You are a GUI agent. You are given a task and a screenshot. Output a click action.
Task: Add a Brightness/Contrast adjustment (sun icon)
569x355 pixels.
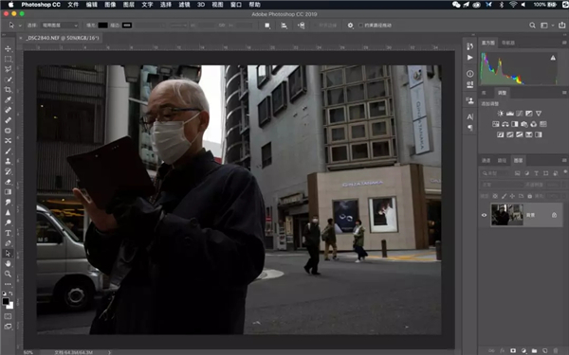(500, 114)
